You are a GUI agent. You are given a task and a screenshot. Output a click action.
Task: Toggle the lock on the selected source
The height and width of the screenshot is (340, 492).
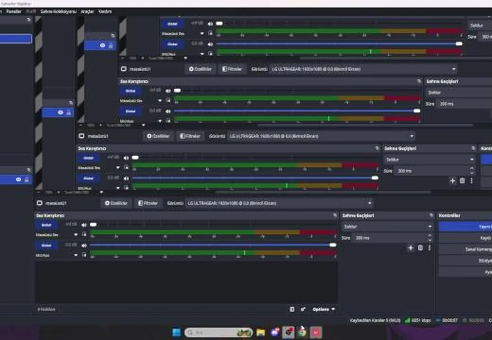pos(26,179)
